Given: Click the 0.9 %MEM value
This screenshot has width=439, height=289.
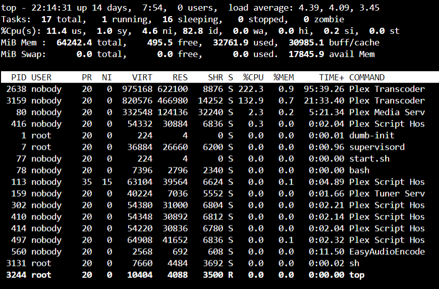Looking at the screenshot, I should tap(286, 89).
